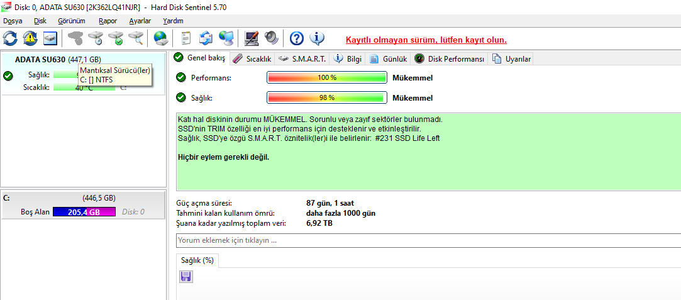Click the blue refresh arrows toolbar icon
This screenshot has width=681, height=300.
coord(9,38)
